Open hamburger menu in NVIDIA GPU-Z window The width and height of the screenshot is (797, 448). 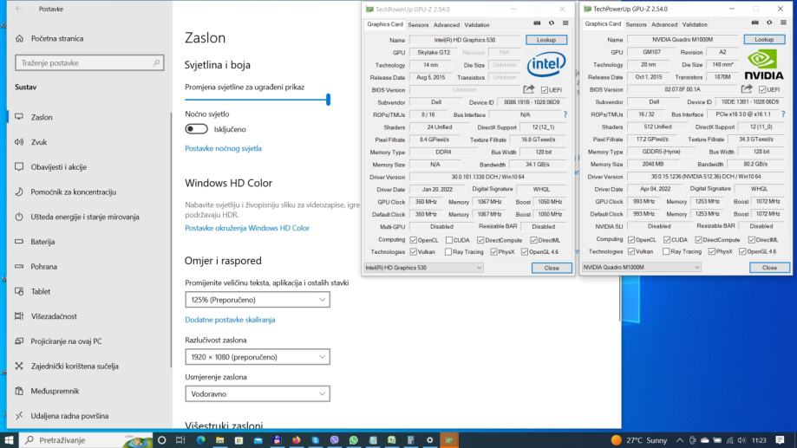coord(783,23)
